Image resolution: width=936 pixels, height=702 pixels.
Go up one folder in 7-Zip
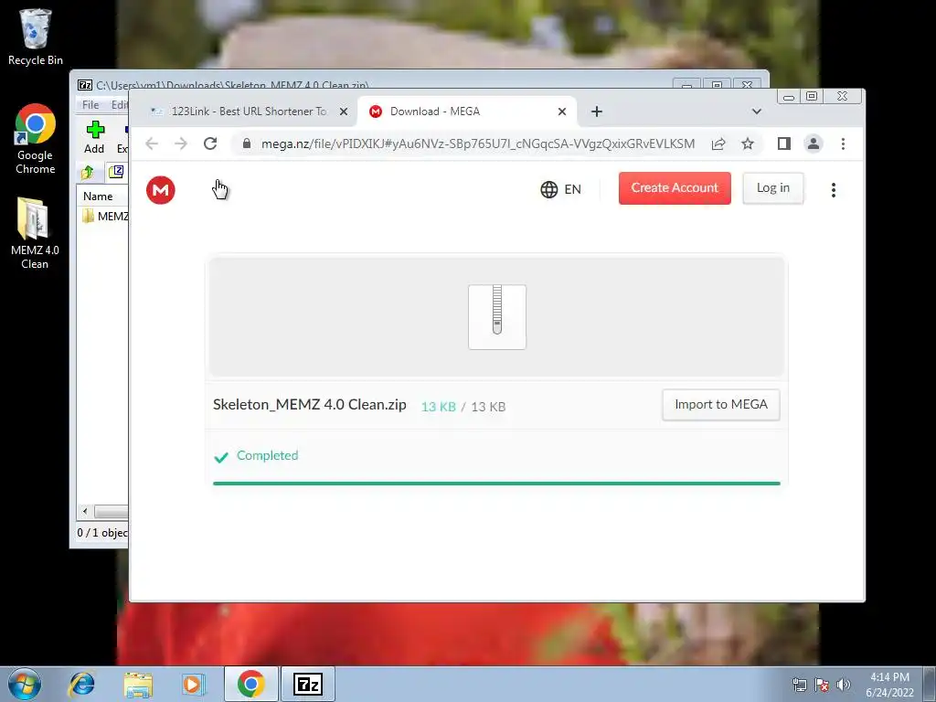click(x=88, y=173)
